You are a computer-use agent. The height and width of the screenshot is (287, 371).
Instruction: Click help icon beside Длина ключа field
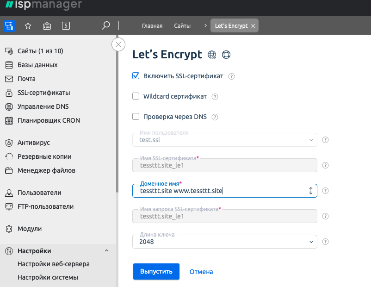pyautogui.click(x=325, y=242)
